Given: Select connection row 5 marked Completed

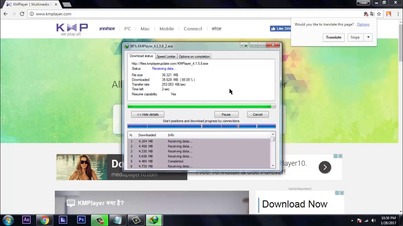Looking at the screenshot, I should click(199, 161).
